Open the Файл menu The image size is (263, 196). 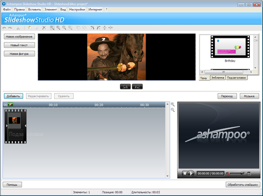7,9
